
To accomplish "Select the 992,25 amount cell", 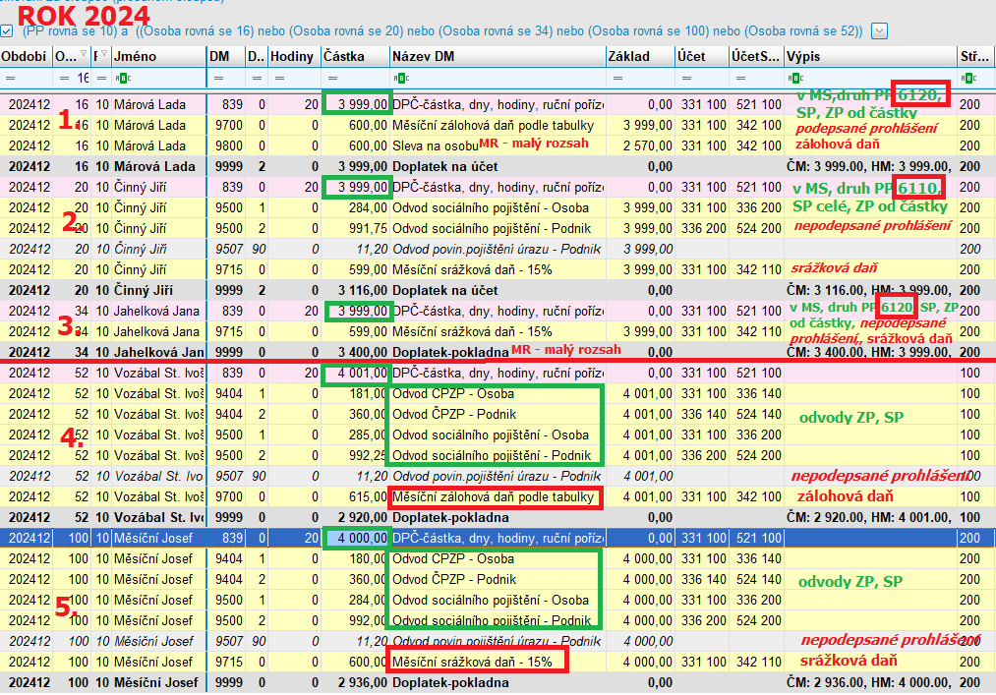I will click(355, 455).
